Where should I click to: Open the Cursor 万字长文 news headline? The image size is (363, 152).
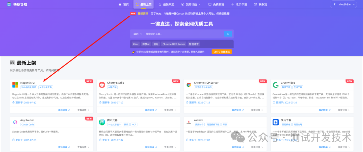tap(190, 14)
